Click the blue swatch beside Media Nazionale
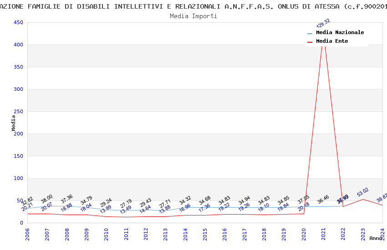This screenshot has width=387, height=250. 310,33
